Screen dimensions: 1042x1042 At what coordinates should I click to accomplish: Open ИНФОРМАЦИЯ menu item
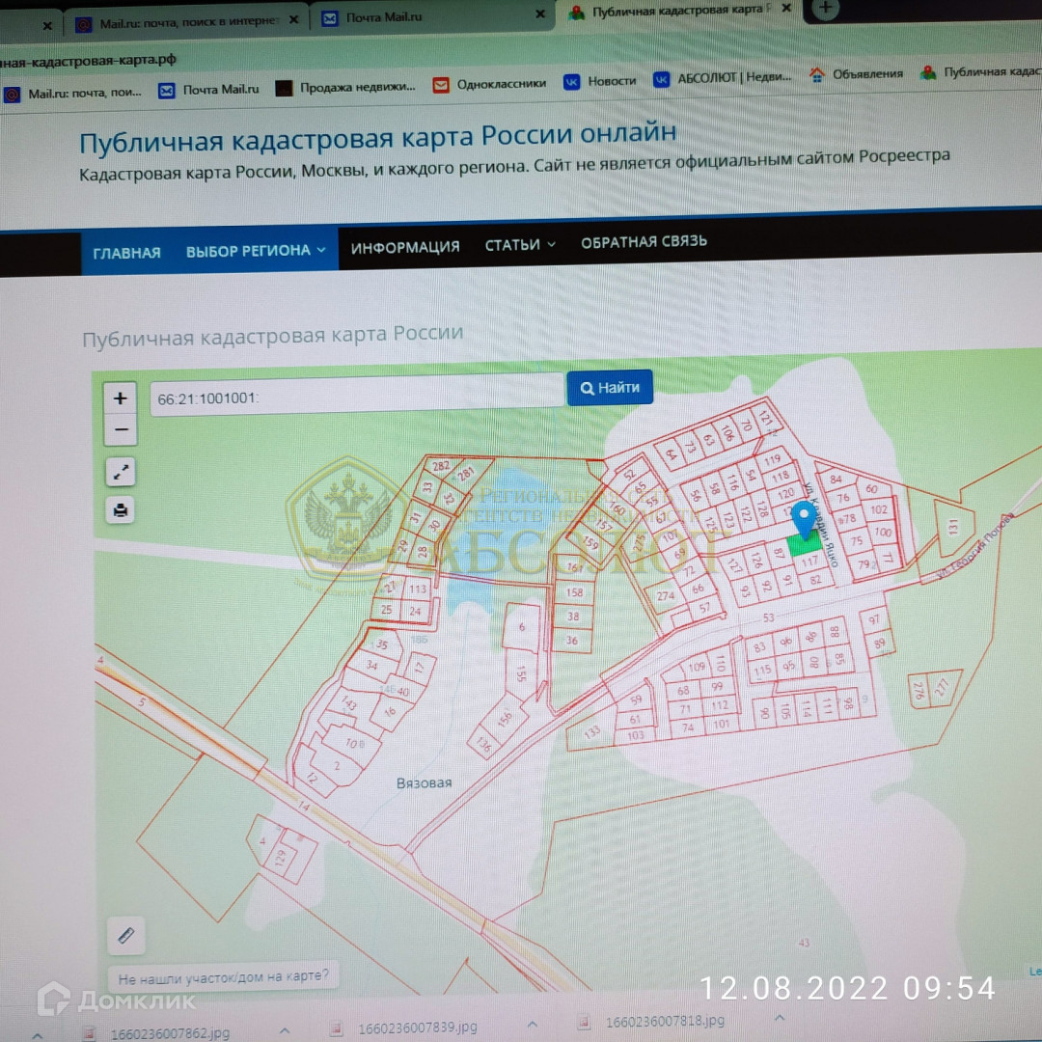click(x=405, y=247)
